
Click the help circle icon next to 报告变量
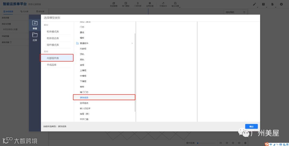tap(11, 42)
